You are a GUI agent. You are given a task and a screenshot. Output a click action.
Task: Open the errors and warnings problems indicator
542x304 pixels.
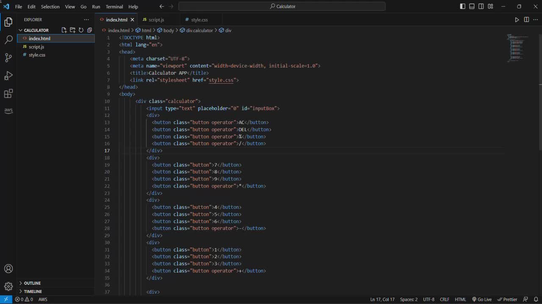[x=24, y=299]
